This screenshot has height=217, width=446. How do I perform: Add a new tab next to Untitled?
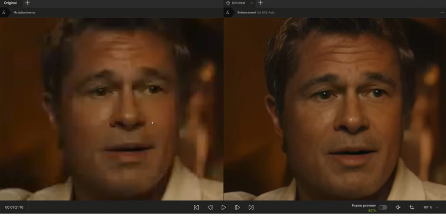[x=260, y=3]
